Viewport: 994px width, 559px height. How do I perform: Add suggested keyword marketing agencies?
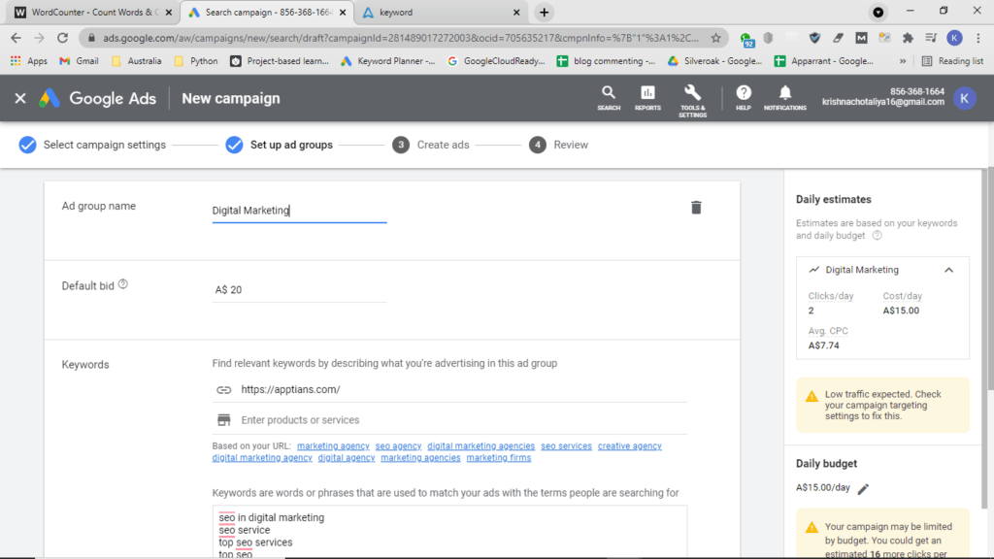click(420, 458)
